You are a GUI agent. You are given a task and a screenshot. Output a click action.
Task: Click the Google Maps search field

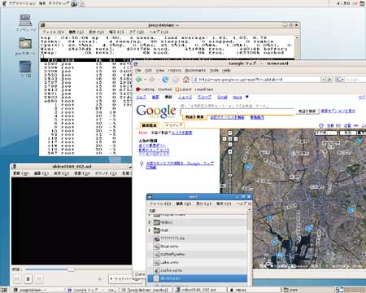click(x=237, y=112)
